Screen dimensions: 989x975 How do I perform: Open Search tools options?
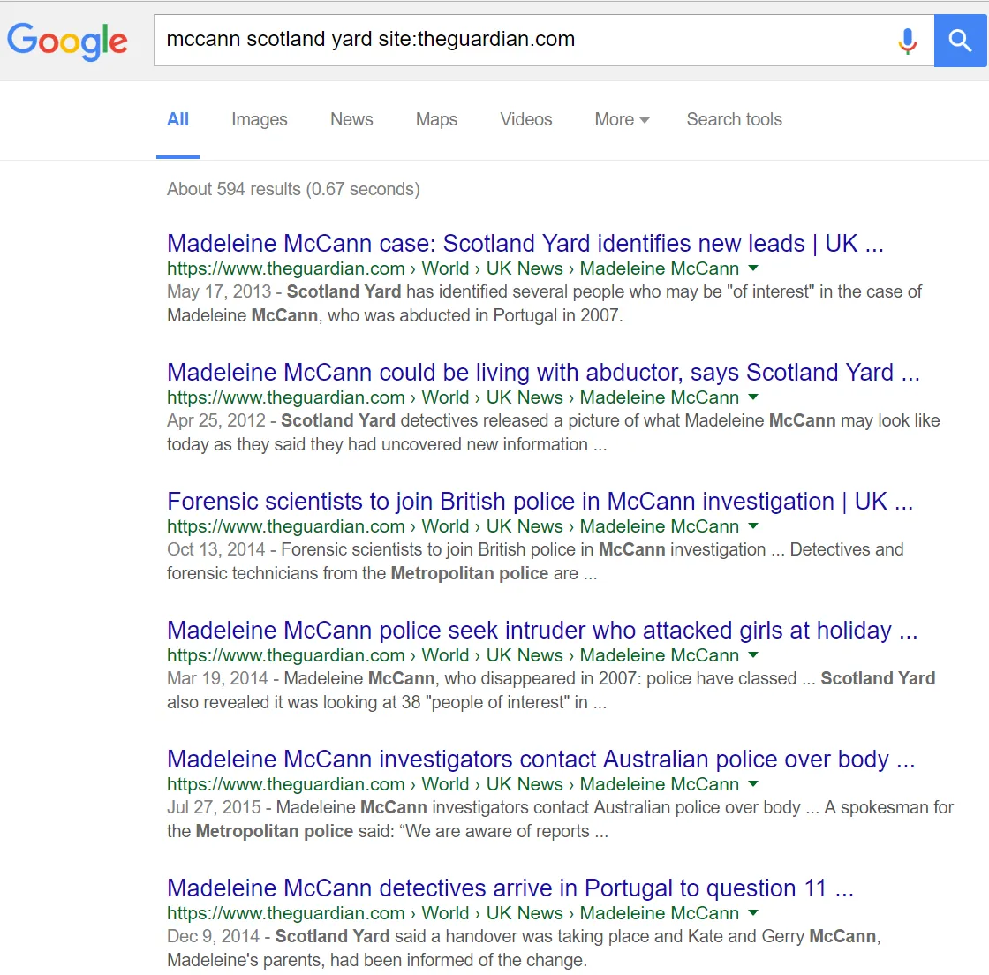coord(734,119)
